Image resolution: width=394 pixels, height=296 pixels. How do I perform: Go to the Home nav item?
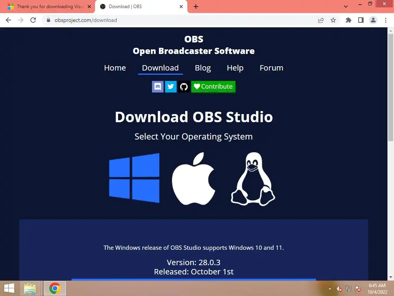[x=115, y=68]
